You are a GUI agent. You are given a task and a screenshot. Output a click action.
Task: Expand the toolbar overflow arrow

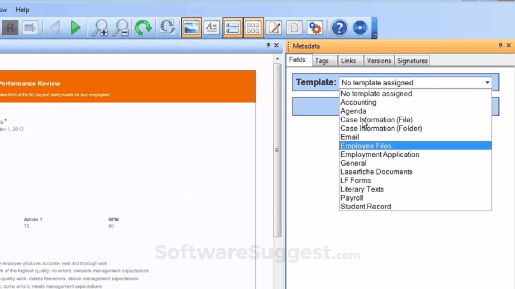click(x=374, y=35)
